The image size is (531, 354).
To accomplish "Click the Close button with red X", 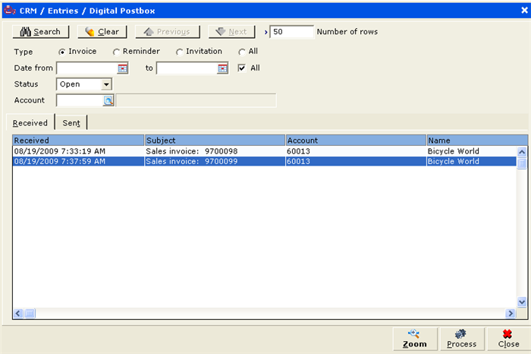I will coord(509,339).
